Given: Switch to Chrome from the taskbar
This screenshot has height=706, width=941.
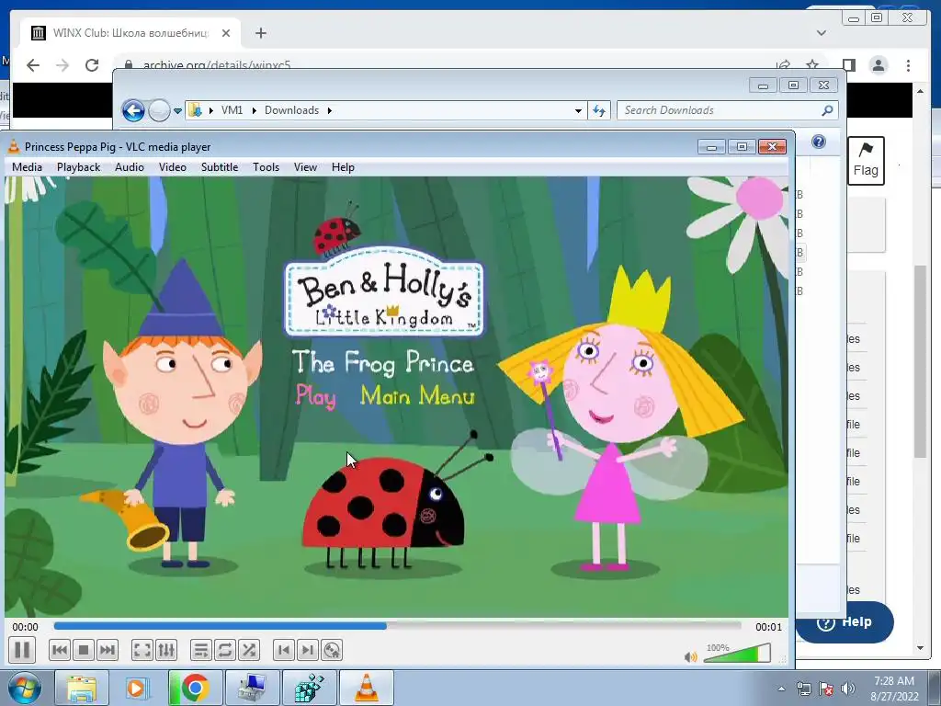Looking at the screenshot, I should coord(195,688).
